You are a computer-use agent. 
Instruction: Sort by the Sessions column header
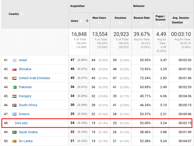[120, 18]
